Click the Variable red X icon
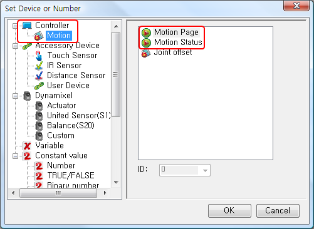Screen dimensions: 314x229 click(27, 146)
